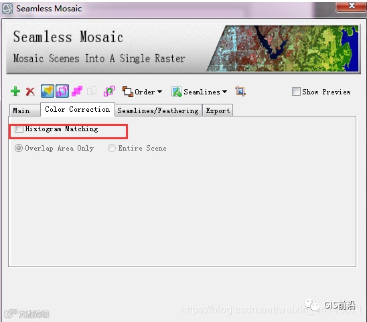Click the Seamlines map icon

[x=177, y=92]
